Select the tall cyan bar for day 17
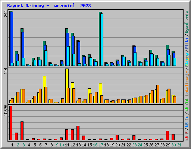 click(102, 40)
